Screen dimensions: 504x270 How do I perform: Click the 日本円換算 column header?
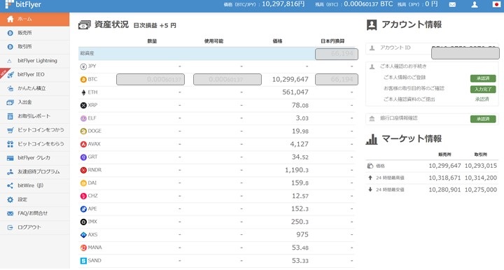click(332, 41)
